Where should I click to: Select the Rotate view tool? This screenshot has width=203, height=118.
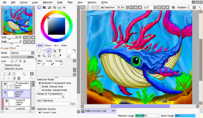point(49,56)
